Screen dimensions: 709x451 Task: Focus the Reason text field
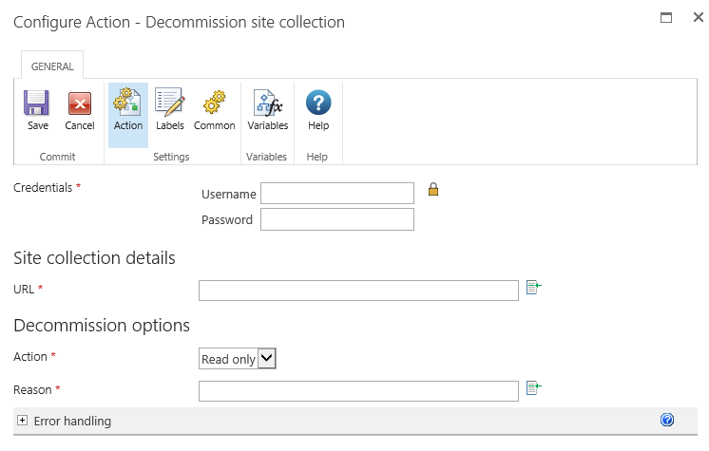point(358,391)
